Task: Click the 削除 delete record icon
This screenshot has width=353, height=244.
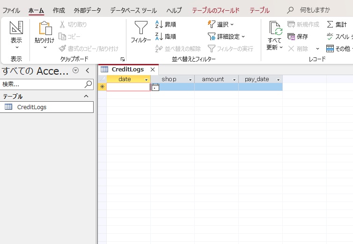Action: pos(291,49)
